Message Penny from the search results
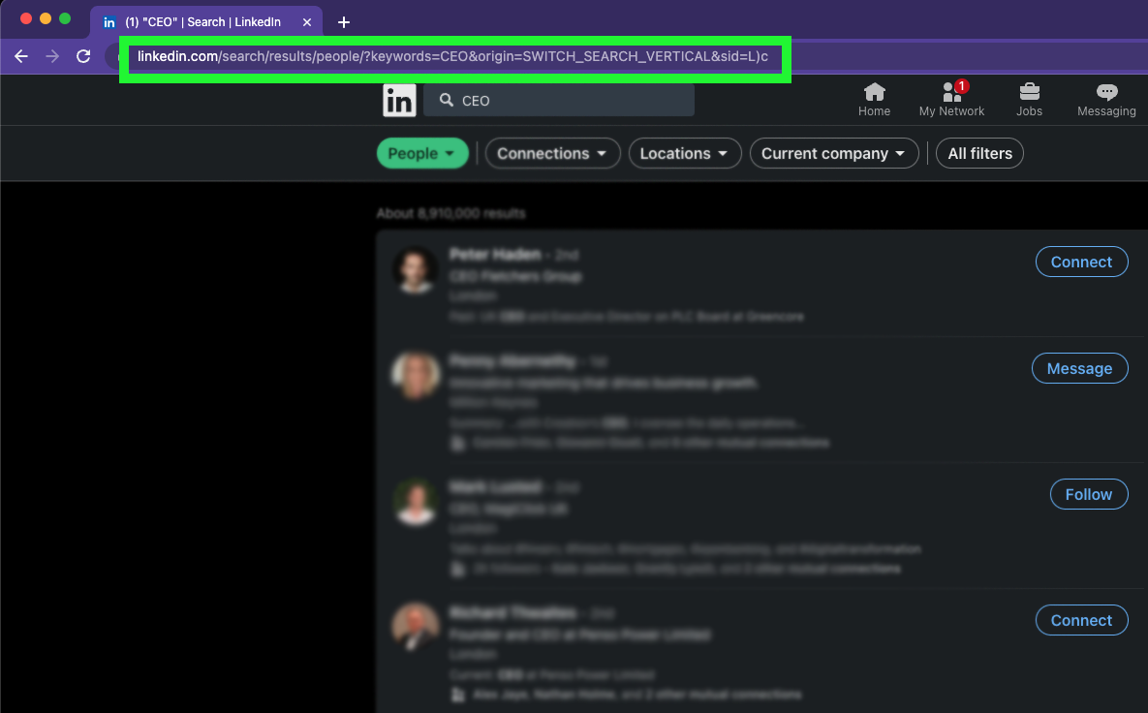The image size is (1148, 713). click(1079, 368)
